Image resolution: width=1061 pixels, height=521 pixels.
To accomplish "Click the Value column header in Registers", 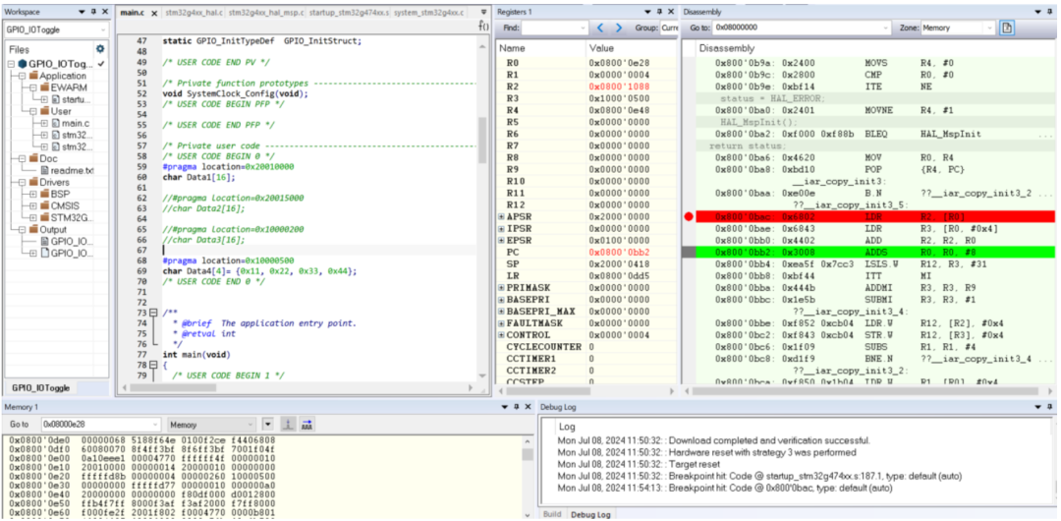I will coord(631,49).
